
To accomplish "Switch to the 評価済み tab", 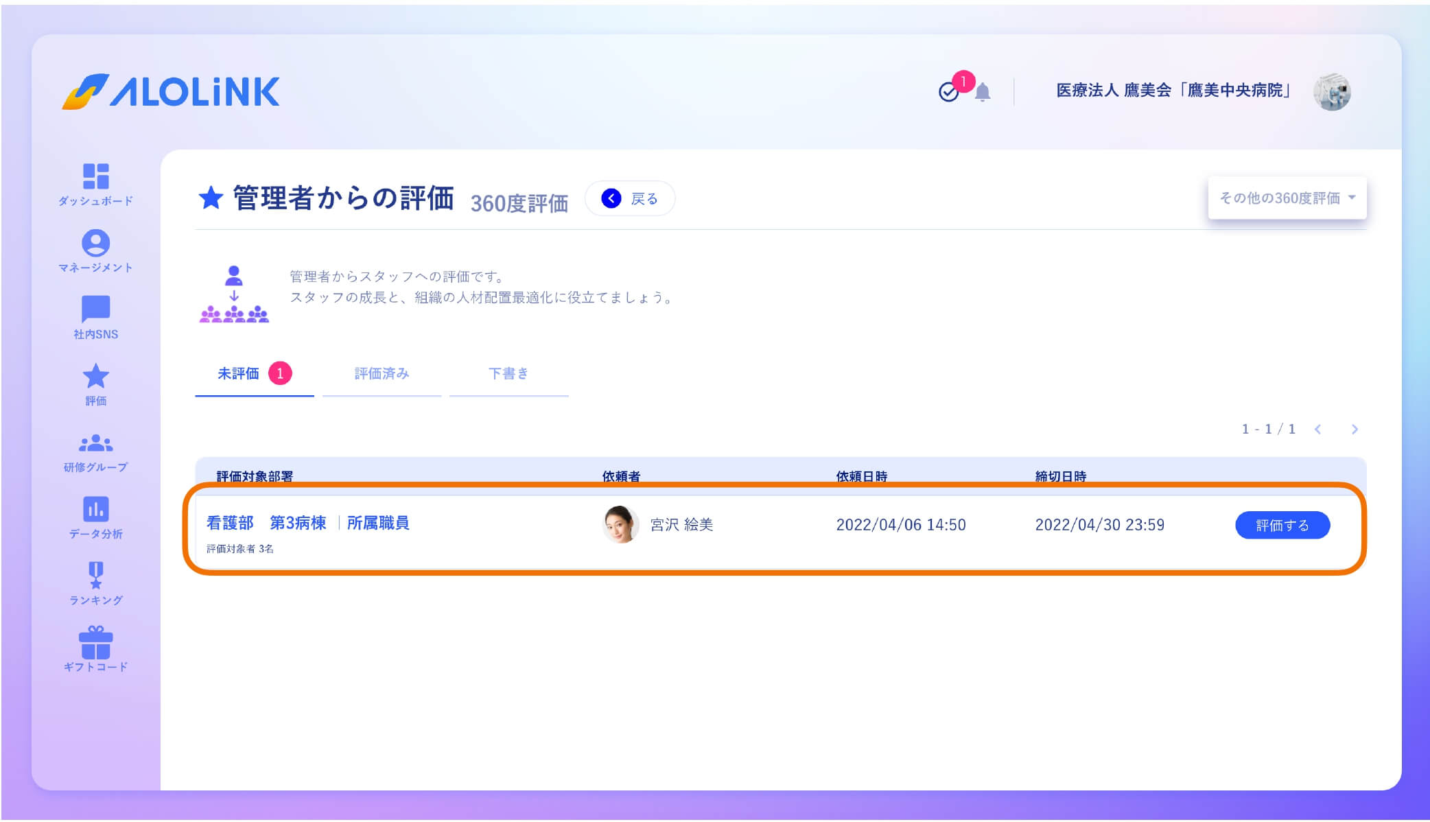I will [382, 374].
